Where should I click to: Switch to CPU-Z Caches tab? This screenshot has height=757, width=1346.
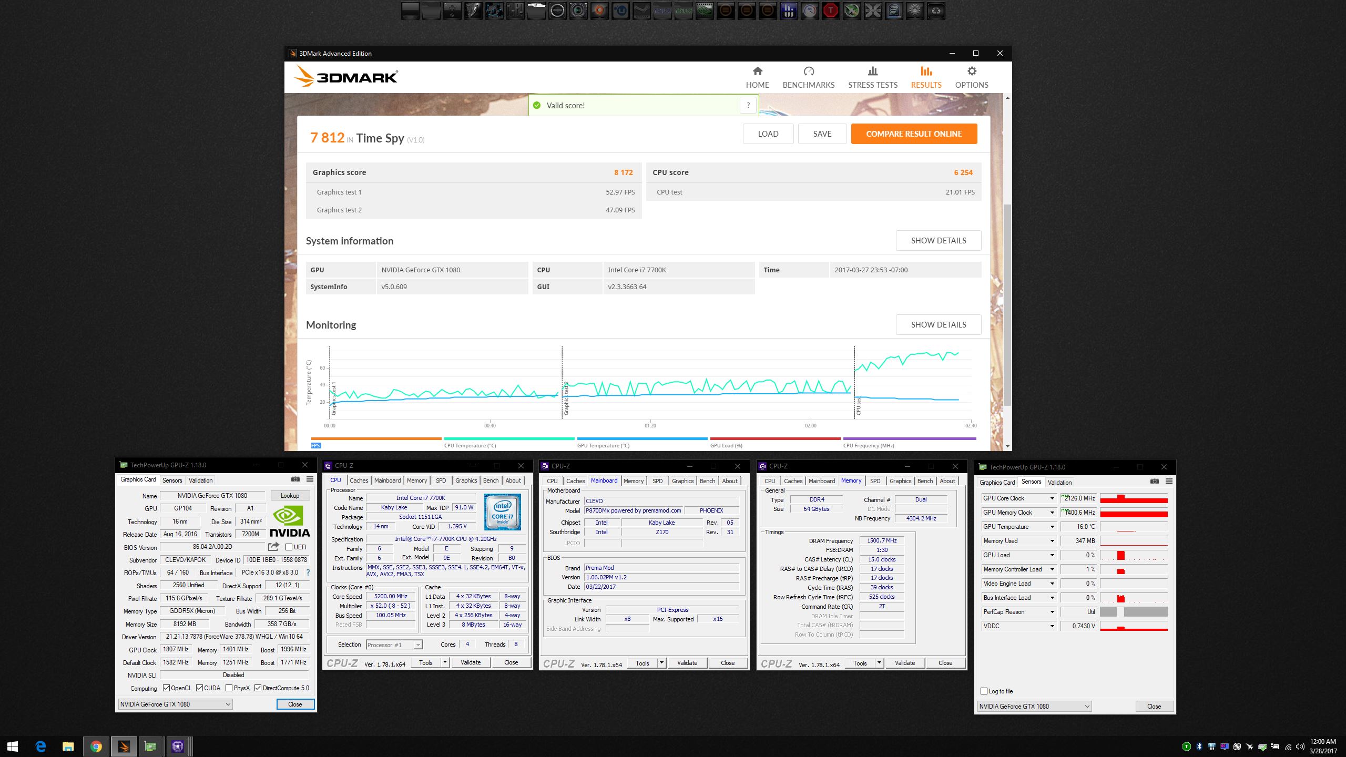(x=359, y=480)
